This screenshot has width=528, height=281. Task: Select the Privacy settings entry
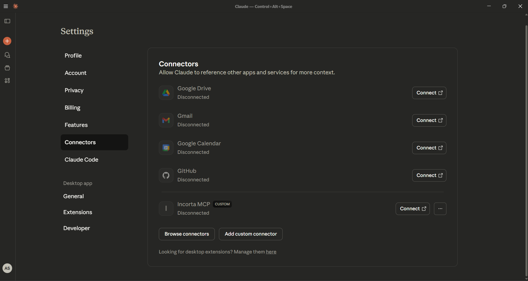tap(74, 91)
